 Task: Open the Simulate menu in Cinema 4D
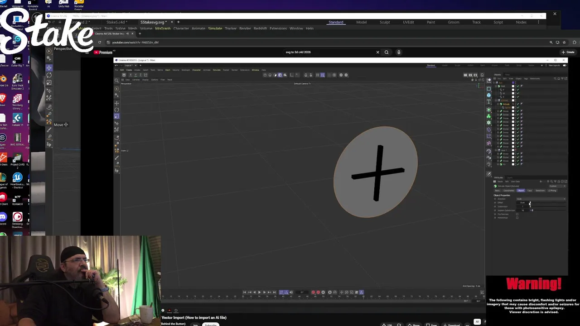click(x=215, y=29)
